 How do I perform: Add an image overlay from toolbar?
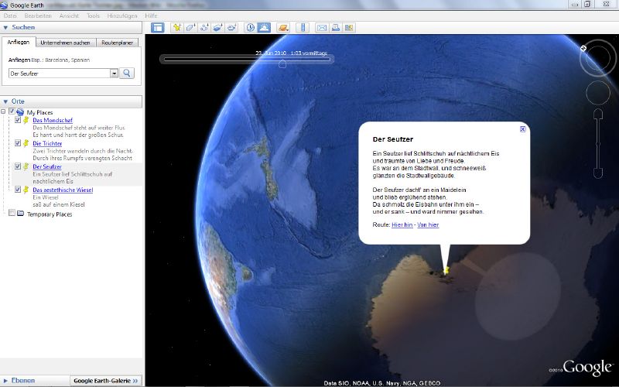[x=218, y=28]
